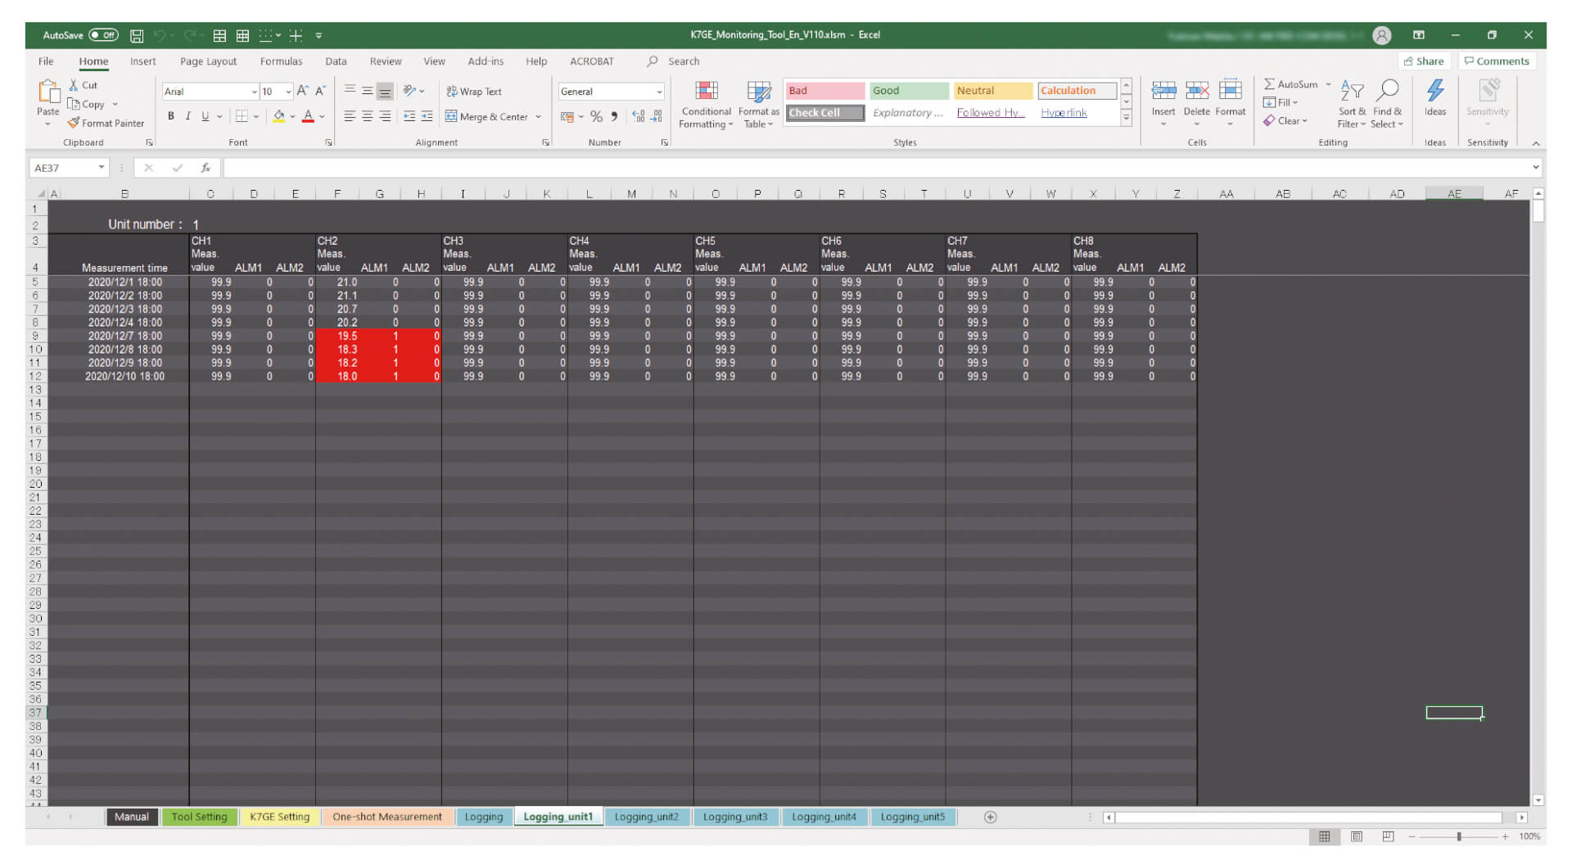Switch to K7GE Setting sheet
This screenshot has height=865, width=1572.
[280, 817]
